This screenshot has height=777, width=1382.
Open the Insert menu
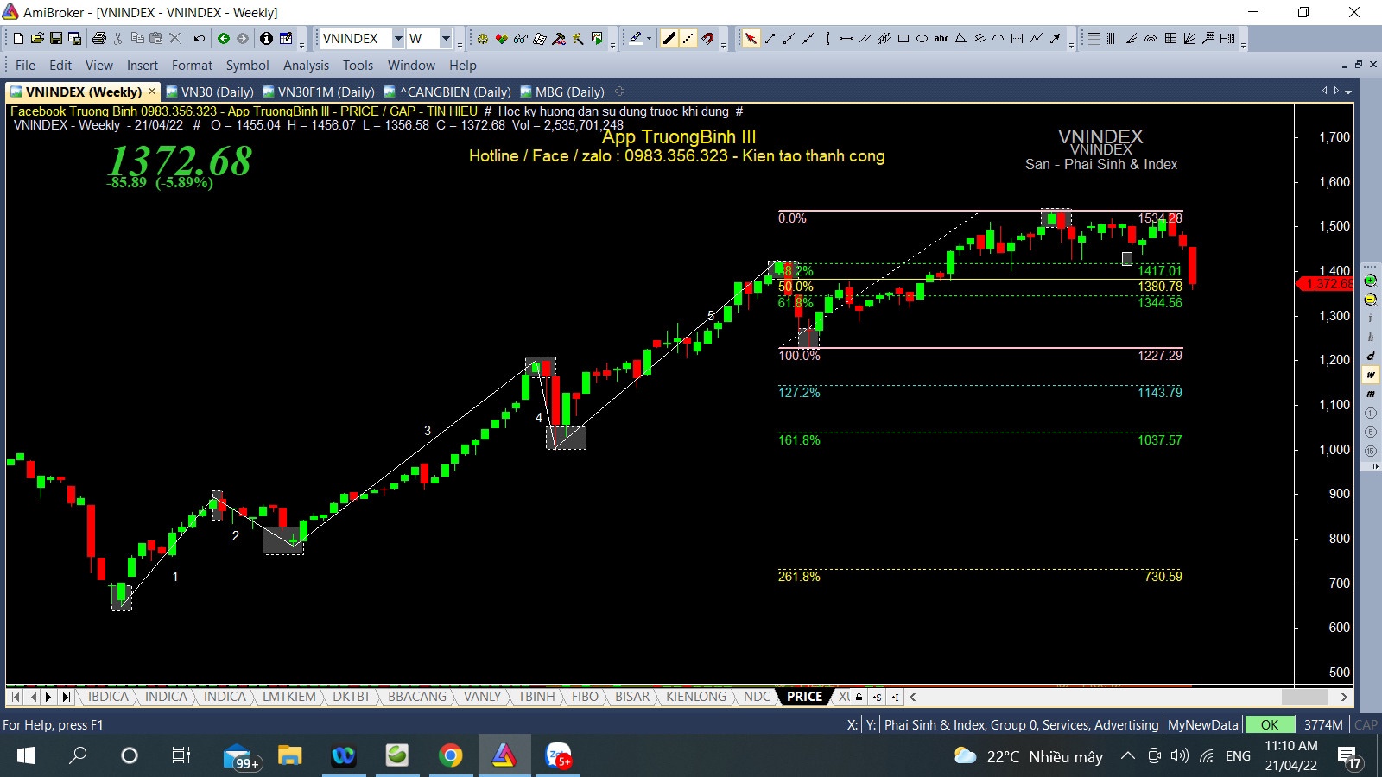point(143,65)
